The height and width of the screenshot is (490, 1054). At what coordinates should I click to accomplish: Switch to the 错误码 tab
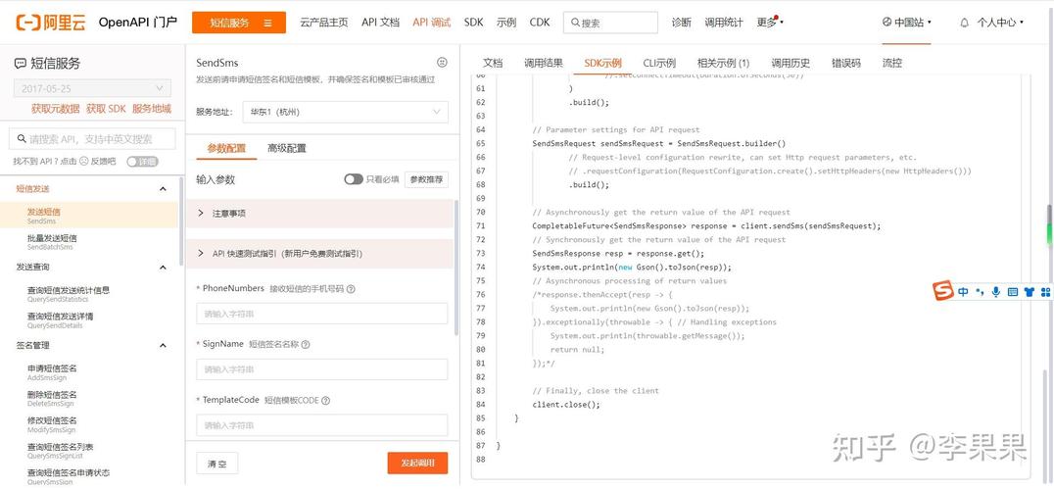[845, 63]
